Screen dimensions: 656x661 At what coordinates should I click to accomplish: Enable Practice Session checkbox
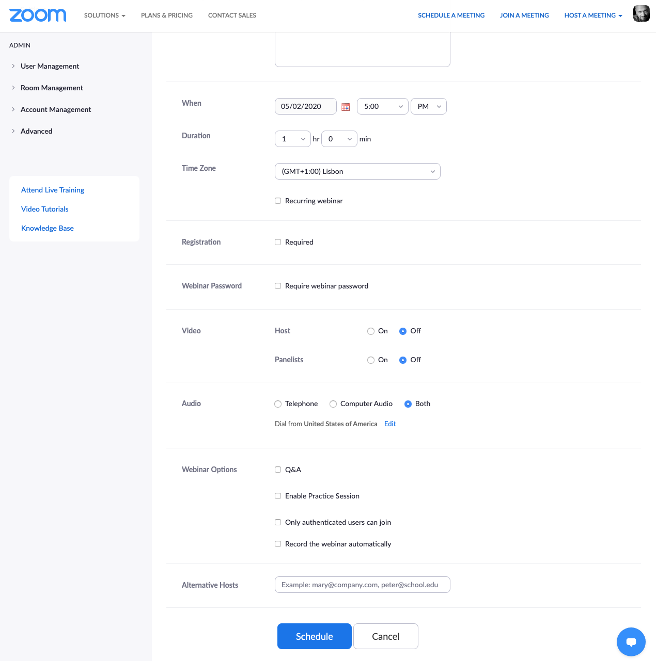pos(278,496)
